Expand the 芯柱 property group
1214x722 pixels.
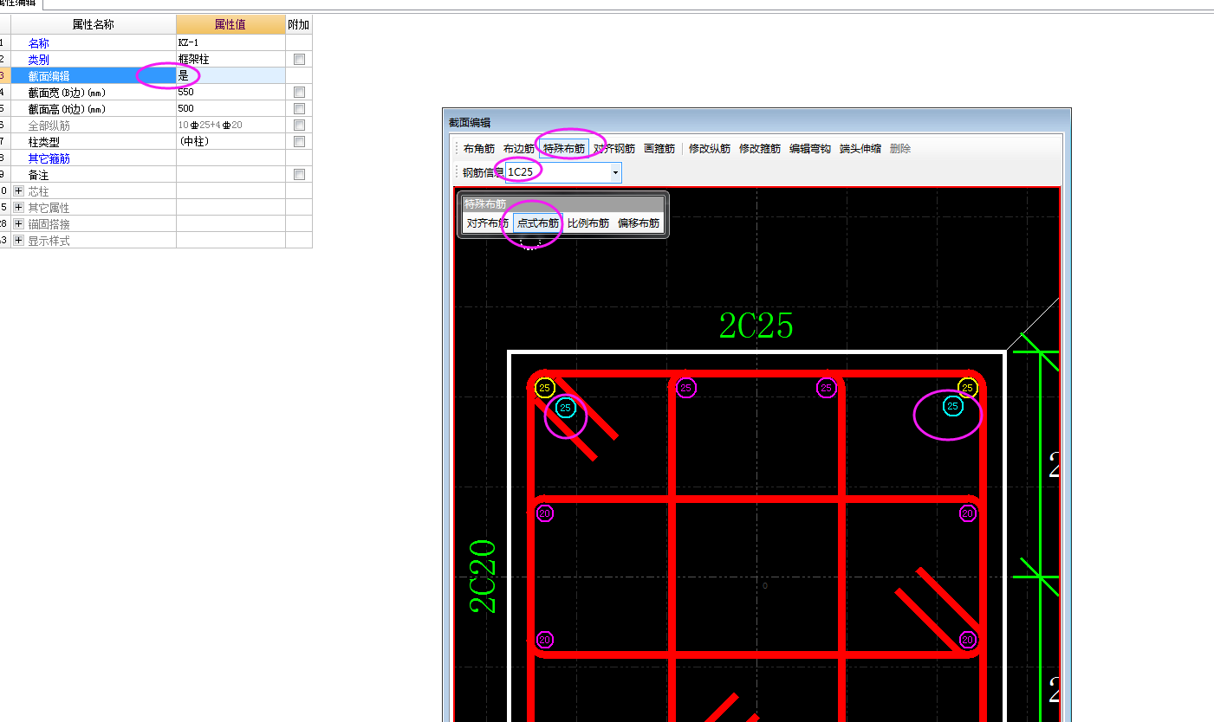[18, 191]
